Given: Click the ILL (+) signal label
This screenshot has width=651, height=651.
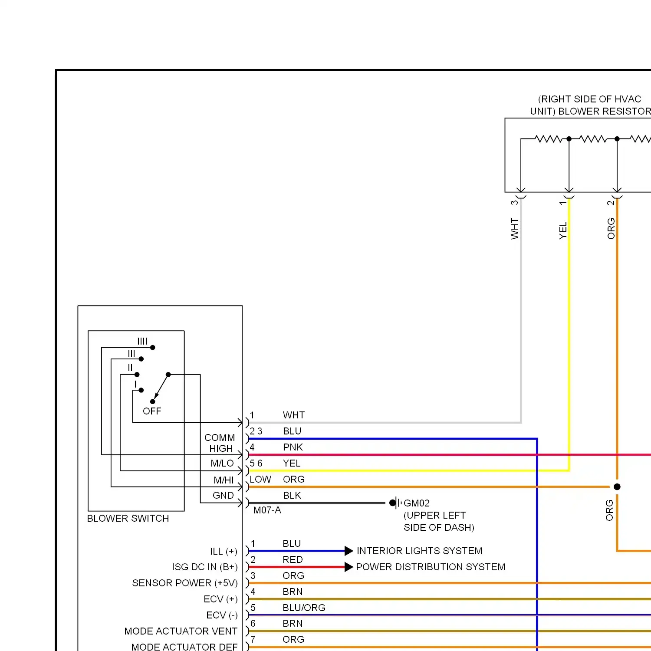Looking at the screenshot, I should point(224,551).
